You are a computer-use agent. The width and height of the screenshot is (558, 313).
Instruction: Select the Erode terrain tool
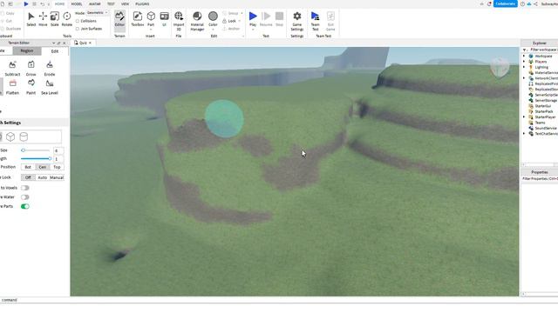pyautogui.click(x=50, y=69)
